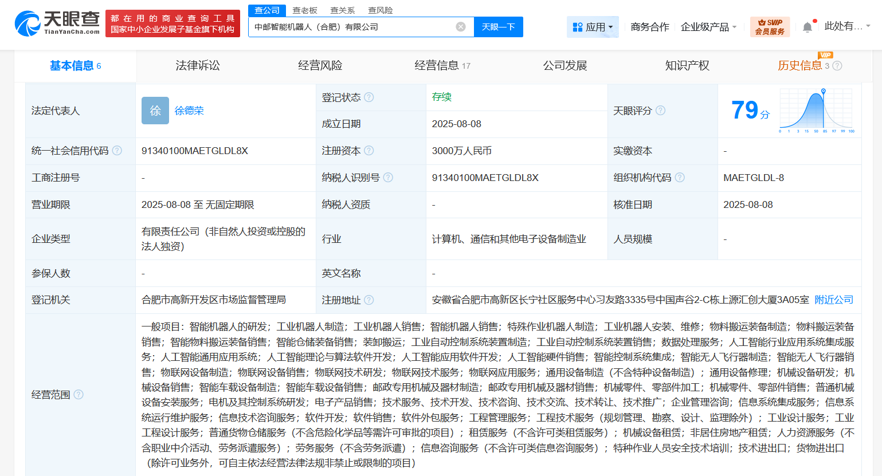Screen dimensions: 882x476
Task: Expand the 企业级产品 dropdown
Action: 709,26
